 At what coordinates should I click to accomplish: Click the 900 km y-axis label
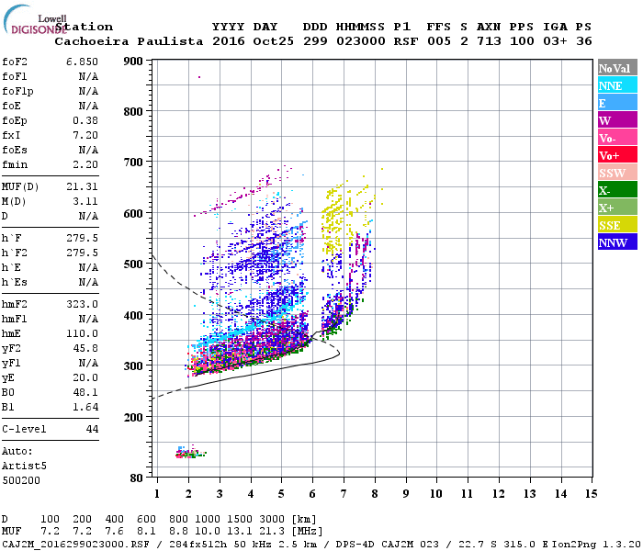(x=133, y=62)
